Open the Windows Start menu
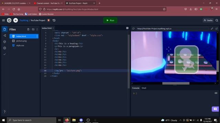This screenshot has height=123, width=220. tap(3, 120)
